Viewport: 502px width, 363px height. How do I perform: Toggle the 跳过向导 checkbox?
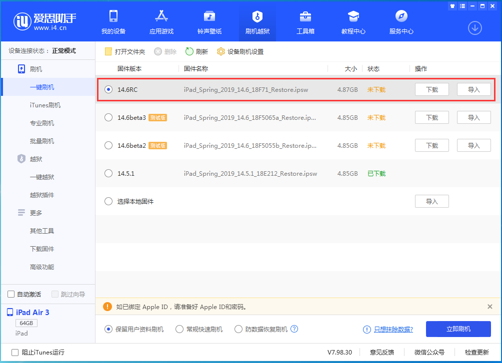click(54, 294)
